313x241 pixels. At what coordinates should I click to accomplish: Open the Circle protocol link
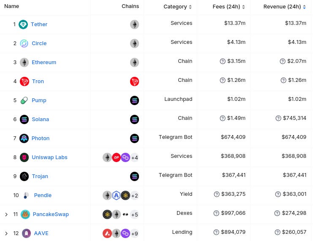click(39, 43)
